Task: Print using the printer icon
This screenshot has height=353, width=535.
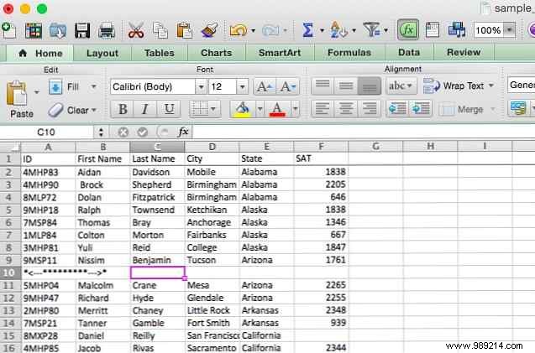Action: click(x=107, y=31)
